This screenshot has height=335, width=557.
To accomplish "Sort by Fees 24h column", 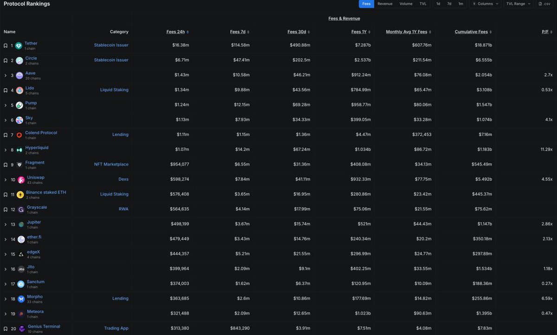I will [177, 32].
